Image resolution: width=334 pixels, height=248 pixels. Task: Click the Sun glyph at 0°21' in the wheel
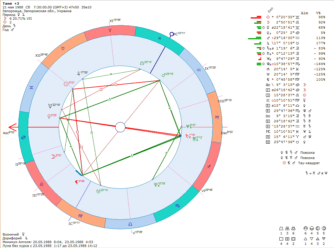click(66, 84)
